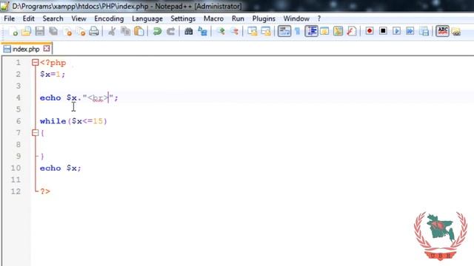Viewport: 474px width, 266px height.
Task: Open the Plugins menu
Action: point(264,18)
